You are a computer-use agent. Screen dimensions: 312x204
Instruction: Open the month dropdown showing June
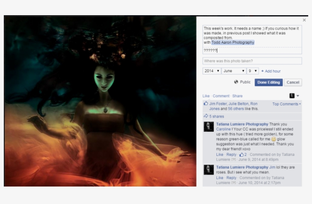point(234,71)
